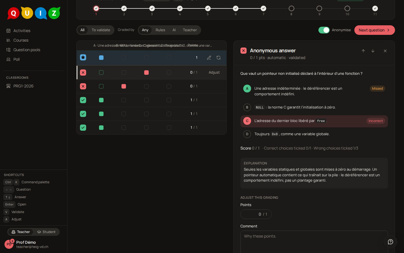Click the pink B swatch in second wrong row
Viewport: 404px width, 253px height.
[x=124, y=86]
